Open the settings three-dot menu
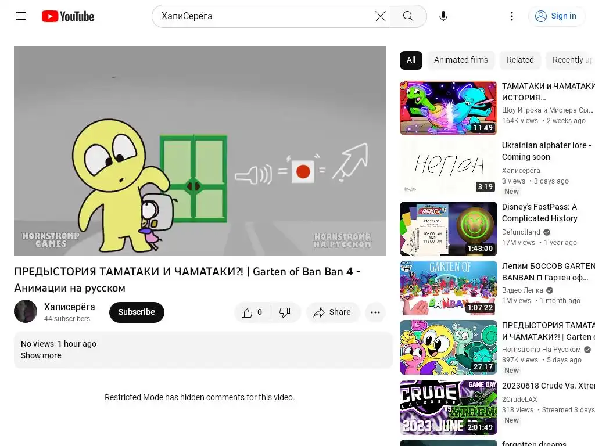Viewport: 595px width, 446px height. click(511, 16)
